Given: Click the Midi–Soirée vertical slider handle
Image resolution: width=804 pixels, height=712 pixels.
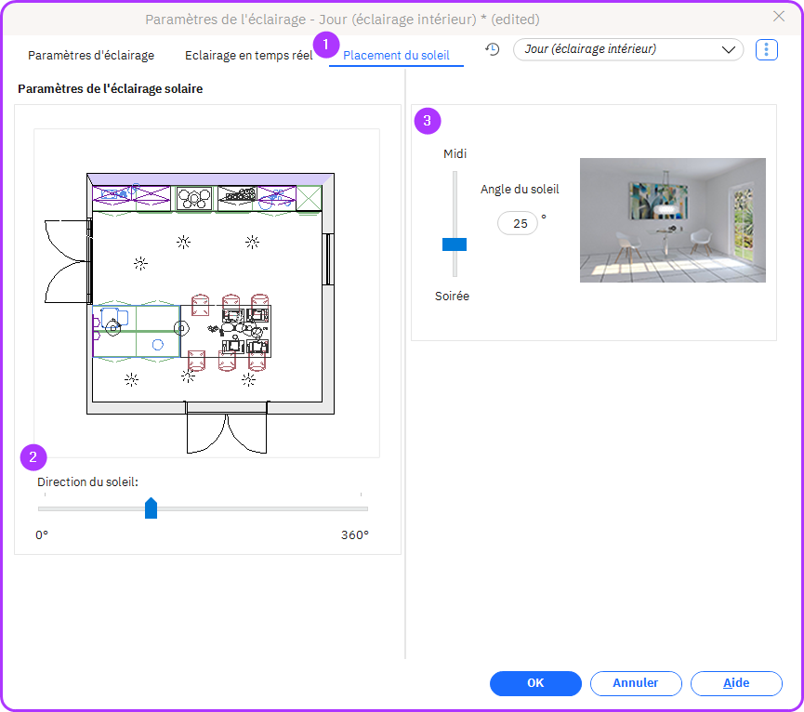Looking at the screenshot, I should pyautogui.click(x=455, y=244).
